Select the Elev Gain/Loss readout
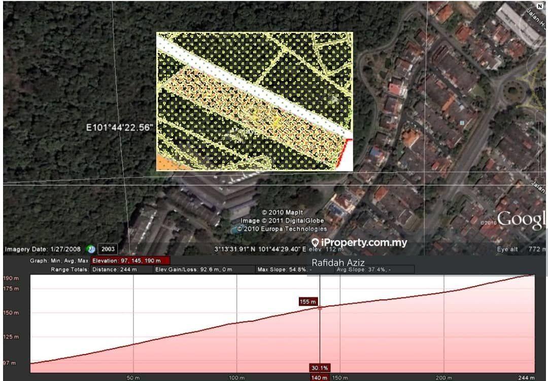 193,270
